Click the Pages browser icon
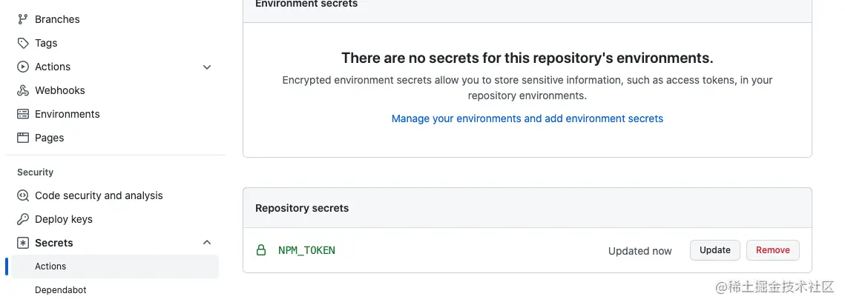Viewport: 845px width, 305px height. (x=23, y=138)
